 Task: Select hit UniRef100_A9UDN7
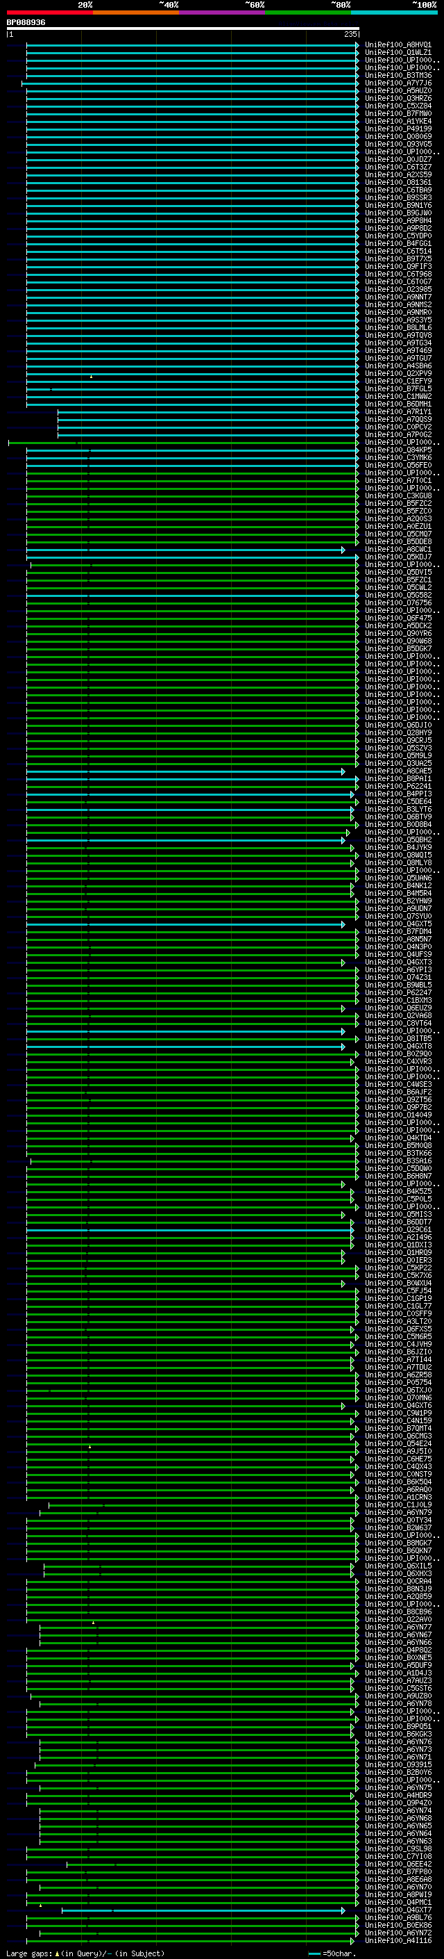click(x=398, y=909)
